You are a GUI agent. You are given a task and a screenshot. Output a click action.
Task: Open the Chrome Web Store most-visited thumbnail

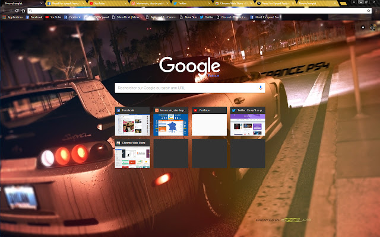click(132, 154)
